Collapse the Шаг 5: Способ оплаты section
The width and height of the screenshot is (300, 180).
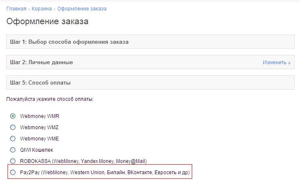tap(41, 83)
